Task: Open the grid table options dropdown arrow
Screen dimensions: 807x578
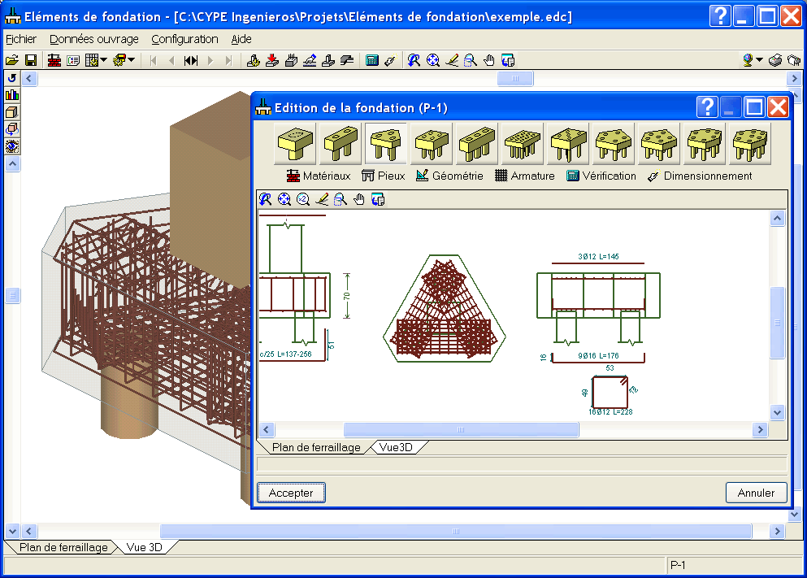Action: tap(104, 60)
